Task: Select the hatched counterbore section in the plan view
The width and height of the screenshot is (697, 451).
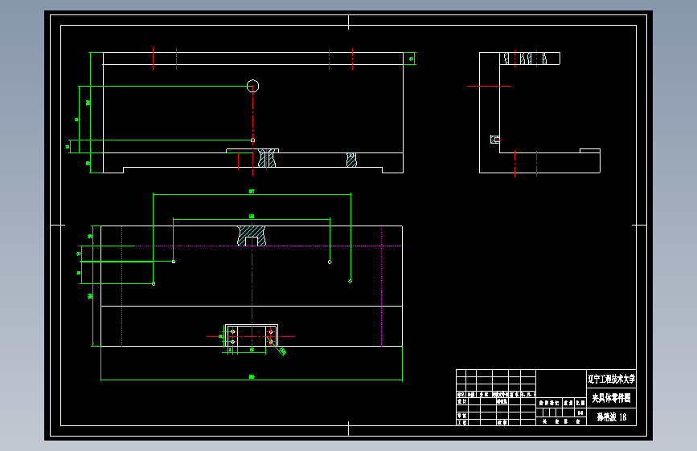Action: pyautogui.click(x=252, y=236)
